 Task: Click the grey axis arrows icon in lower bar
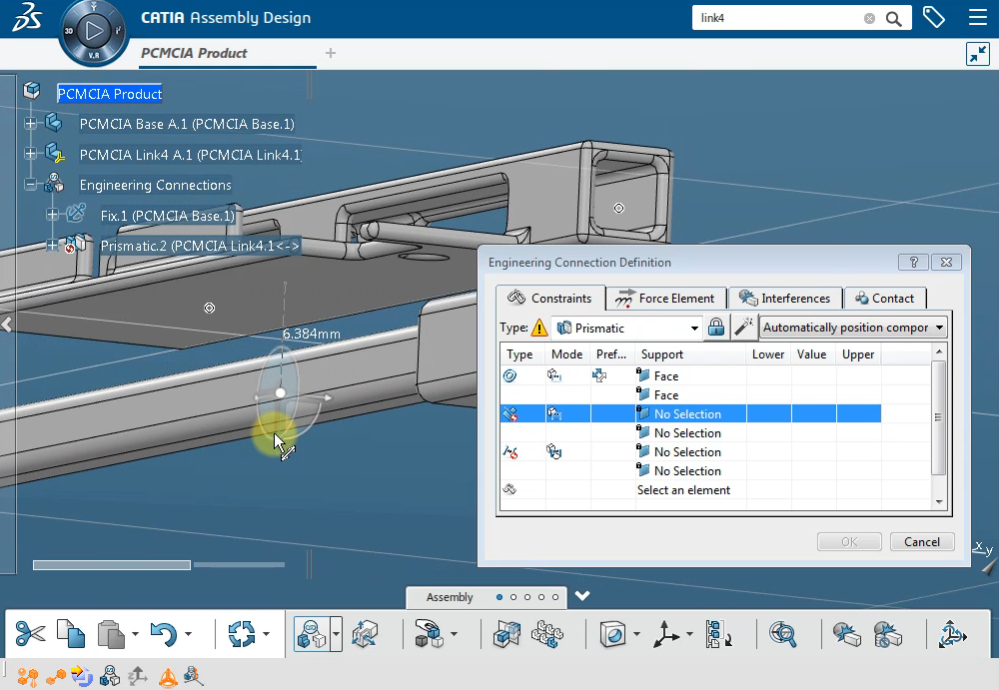[138, 676]
